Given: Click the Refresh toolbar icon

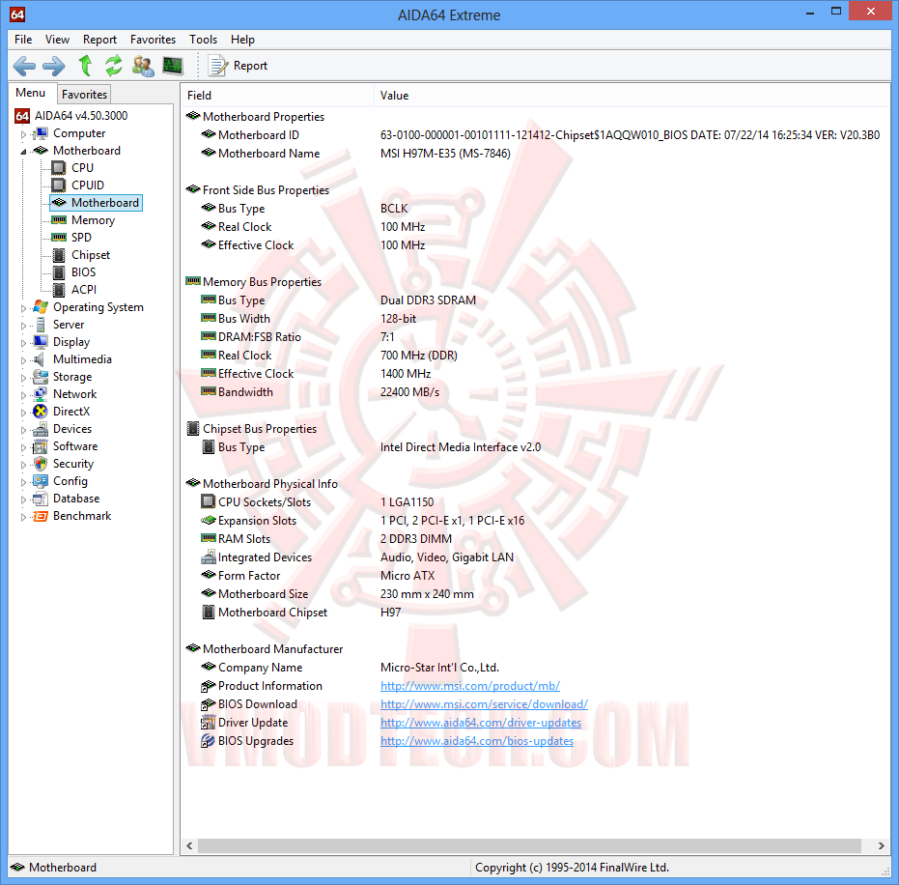Looking at the screenshot, I should click(114, 66).
